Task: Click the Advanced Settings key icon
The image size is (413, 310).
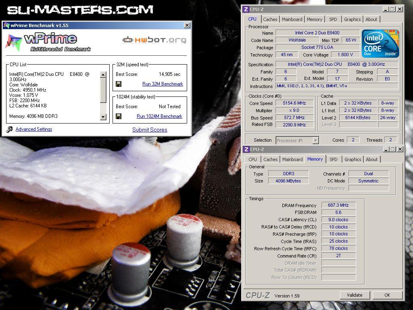Action: coord(10,129)
